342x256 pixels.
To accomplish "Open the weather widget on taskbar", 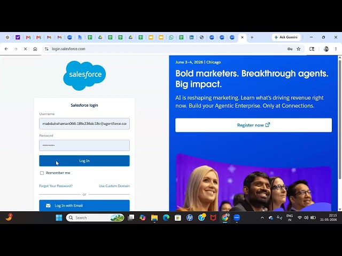I will [x=9, y=217].
